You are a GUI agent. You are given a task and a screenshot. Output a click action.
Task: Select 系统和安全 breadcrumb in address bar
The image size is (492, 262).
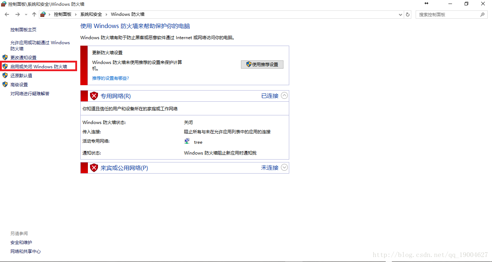(x=91, y=14)
